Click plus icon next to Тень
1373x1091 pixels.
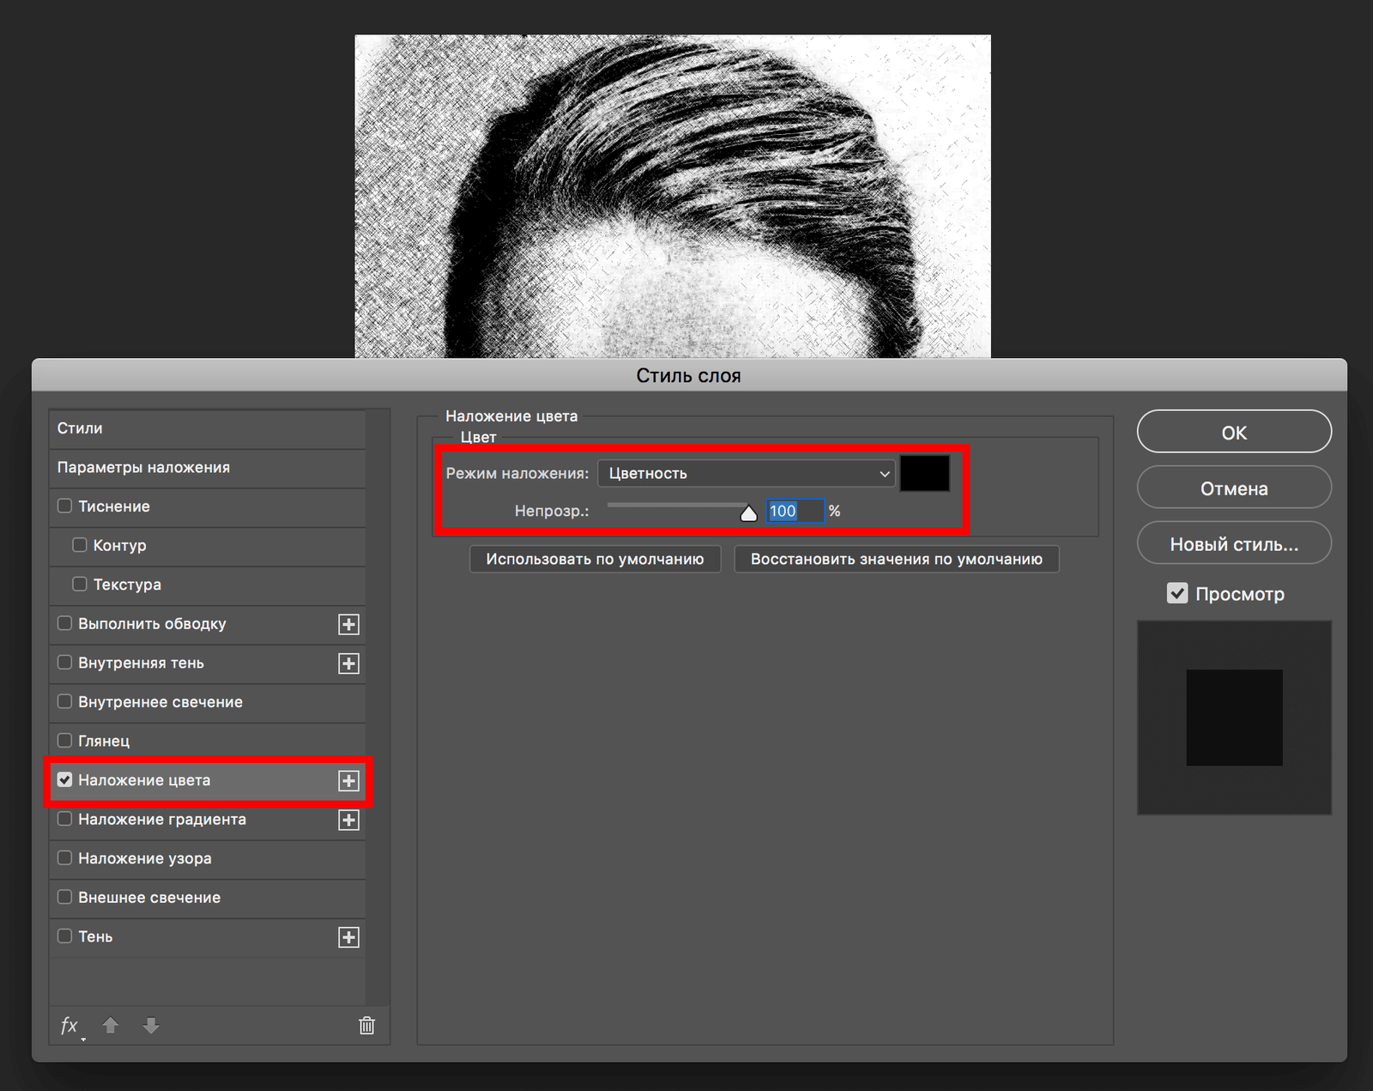[x=348, y=937]
